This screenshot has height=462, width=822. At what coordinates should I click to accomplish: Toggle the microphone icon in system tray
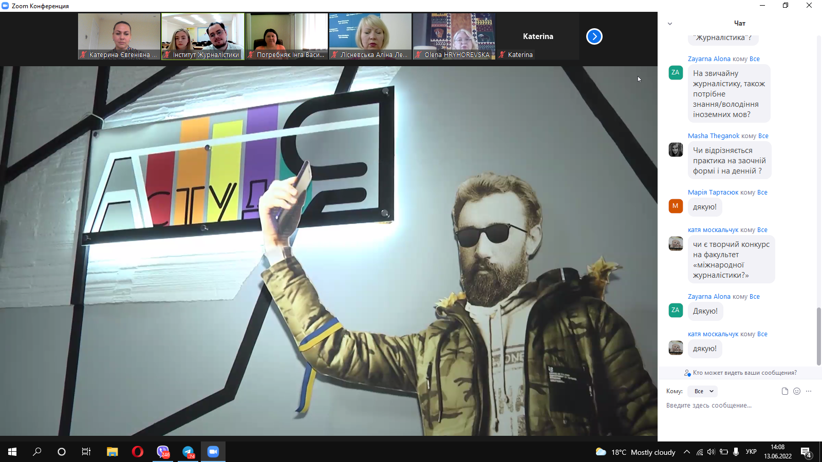(736, 452)
